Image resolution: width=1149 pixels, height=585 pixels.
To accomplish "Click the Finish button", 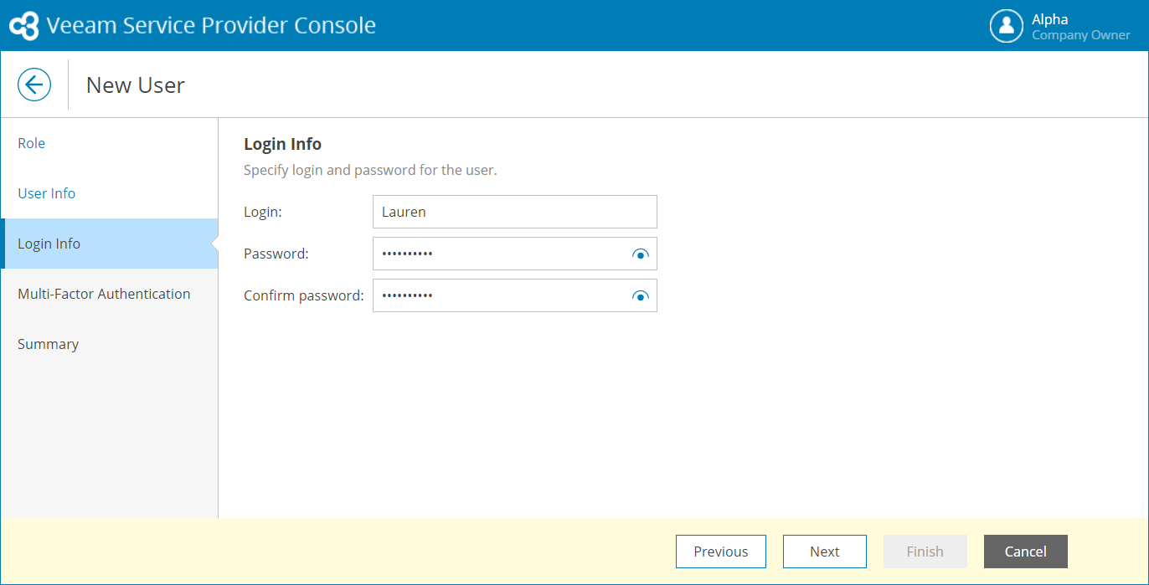I will [x=925, y=552].
